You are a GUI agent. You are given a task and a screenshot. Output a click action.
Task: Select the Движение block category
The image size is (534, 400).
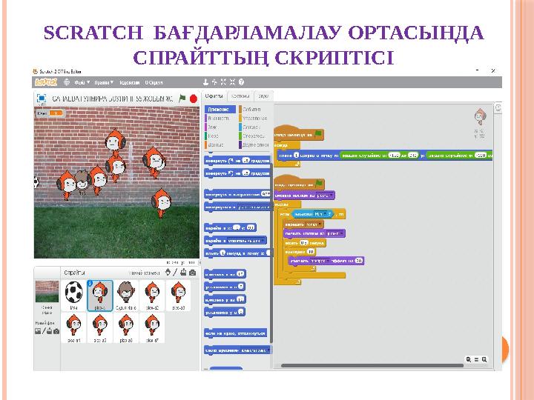pos(220,109)
